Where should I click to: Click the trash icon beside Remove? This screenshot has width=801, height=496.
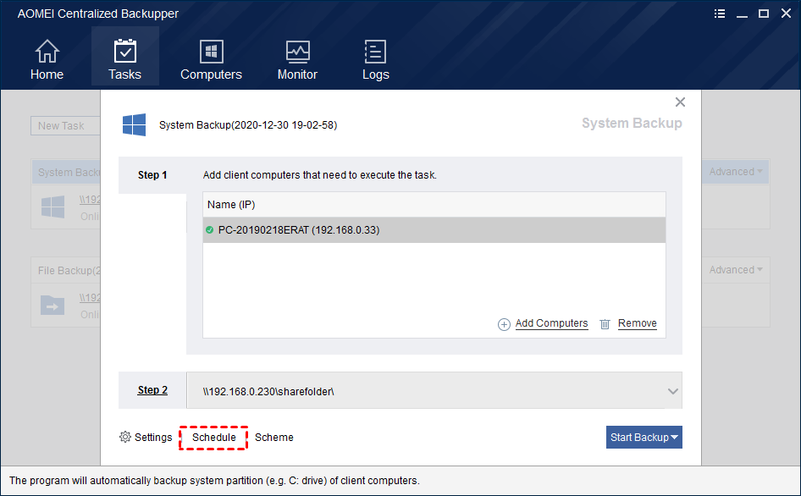[x=605, y=324]
